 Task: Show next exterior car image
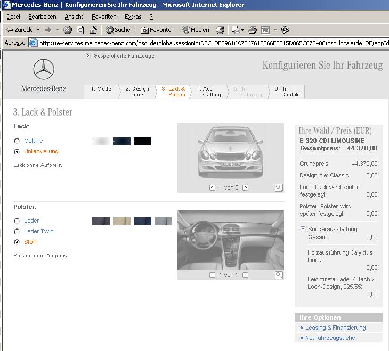tap(245, 187)
